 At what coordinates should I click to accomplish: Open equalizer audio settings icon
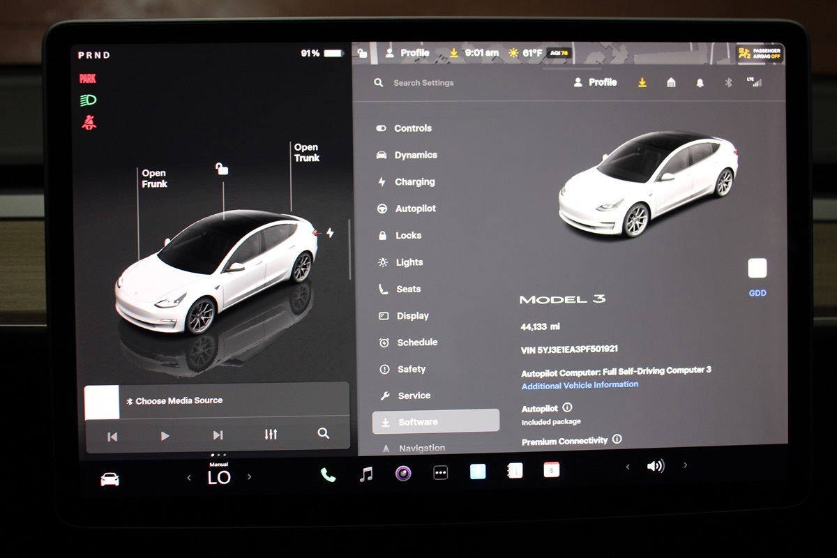click(271, 435)
